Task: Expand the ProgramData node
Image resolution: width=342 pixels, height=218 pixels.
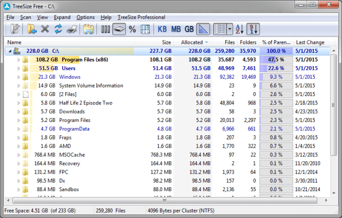Action: [18, 129]
